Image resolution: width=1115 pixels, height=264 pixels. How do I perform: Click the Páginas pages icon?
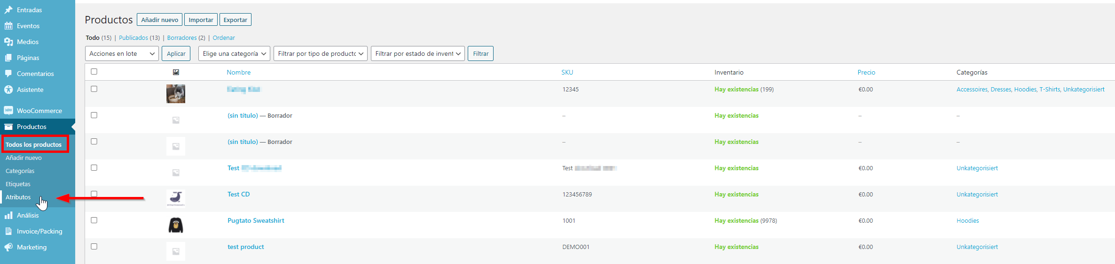[8, 58]
